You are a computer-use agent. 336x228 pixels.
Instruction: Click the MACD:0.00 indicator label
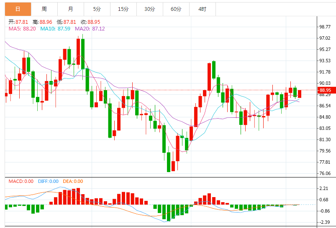point(21,181)
